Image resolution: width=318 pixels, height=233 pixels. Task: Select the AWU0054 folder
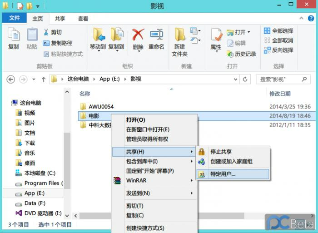(101, 106)
